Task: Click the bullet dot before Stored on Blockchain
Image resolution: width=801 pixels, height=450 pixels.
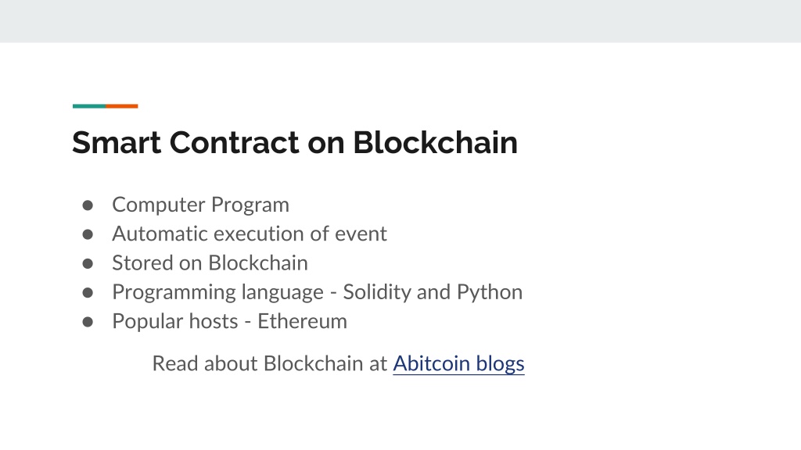Action: [88, 263]
